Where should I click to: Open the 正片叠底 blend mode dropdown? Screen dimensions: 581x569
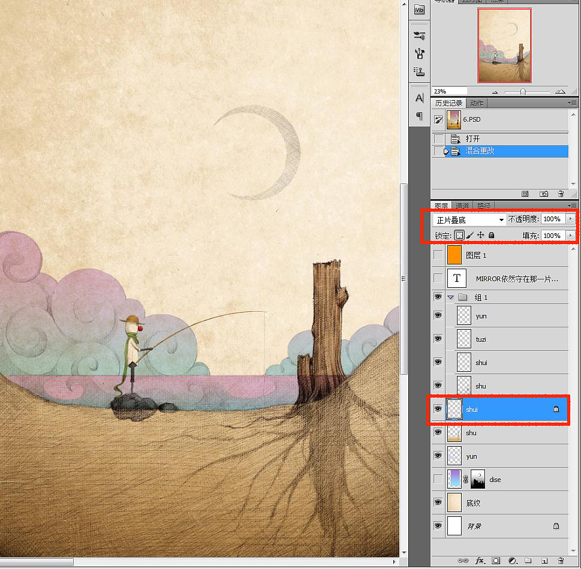pyautogui.click(x=468, y=220)
